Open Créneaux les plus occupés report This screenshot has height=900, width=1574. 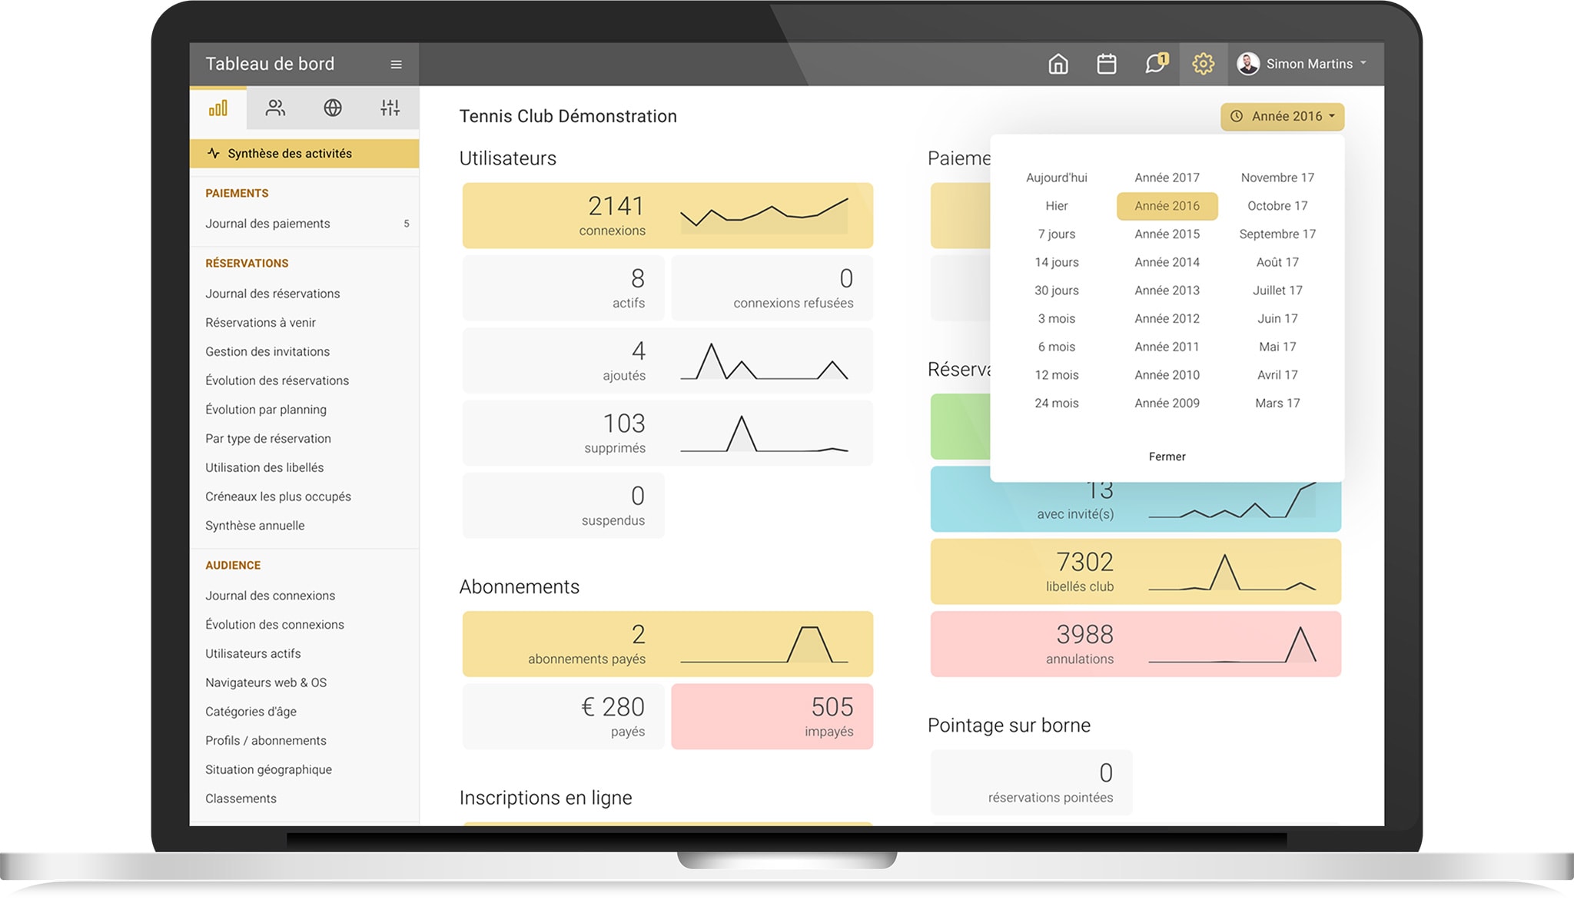tap(277, 496)
